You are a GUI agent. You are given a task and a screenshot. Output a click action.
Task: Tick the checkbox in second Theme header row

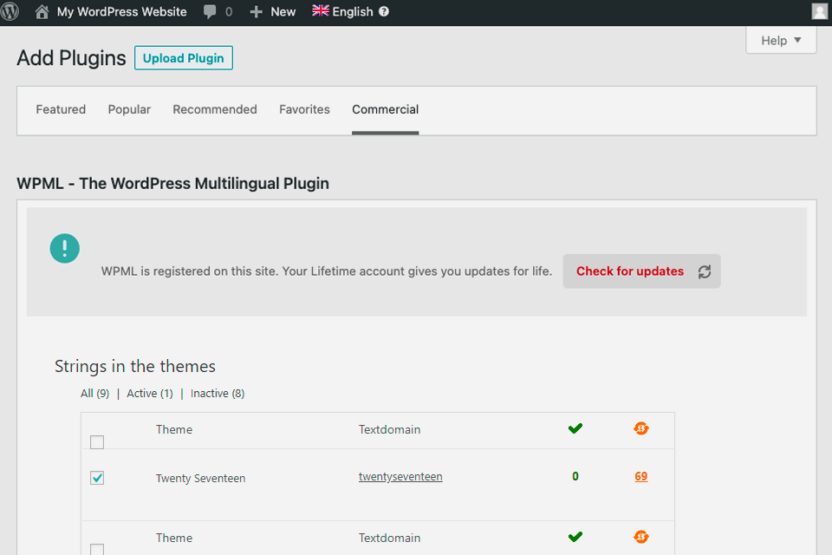(97, 549)
